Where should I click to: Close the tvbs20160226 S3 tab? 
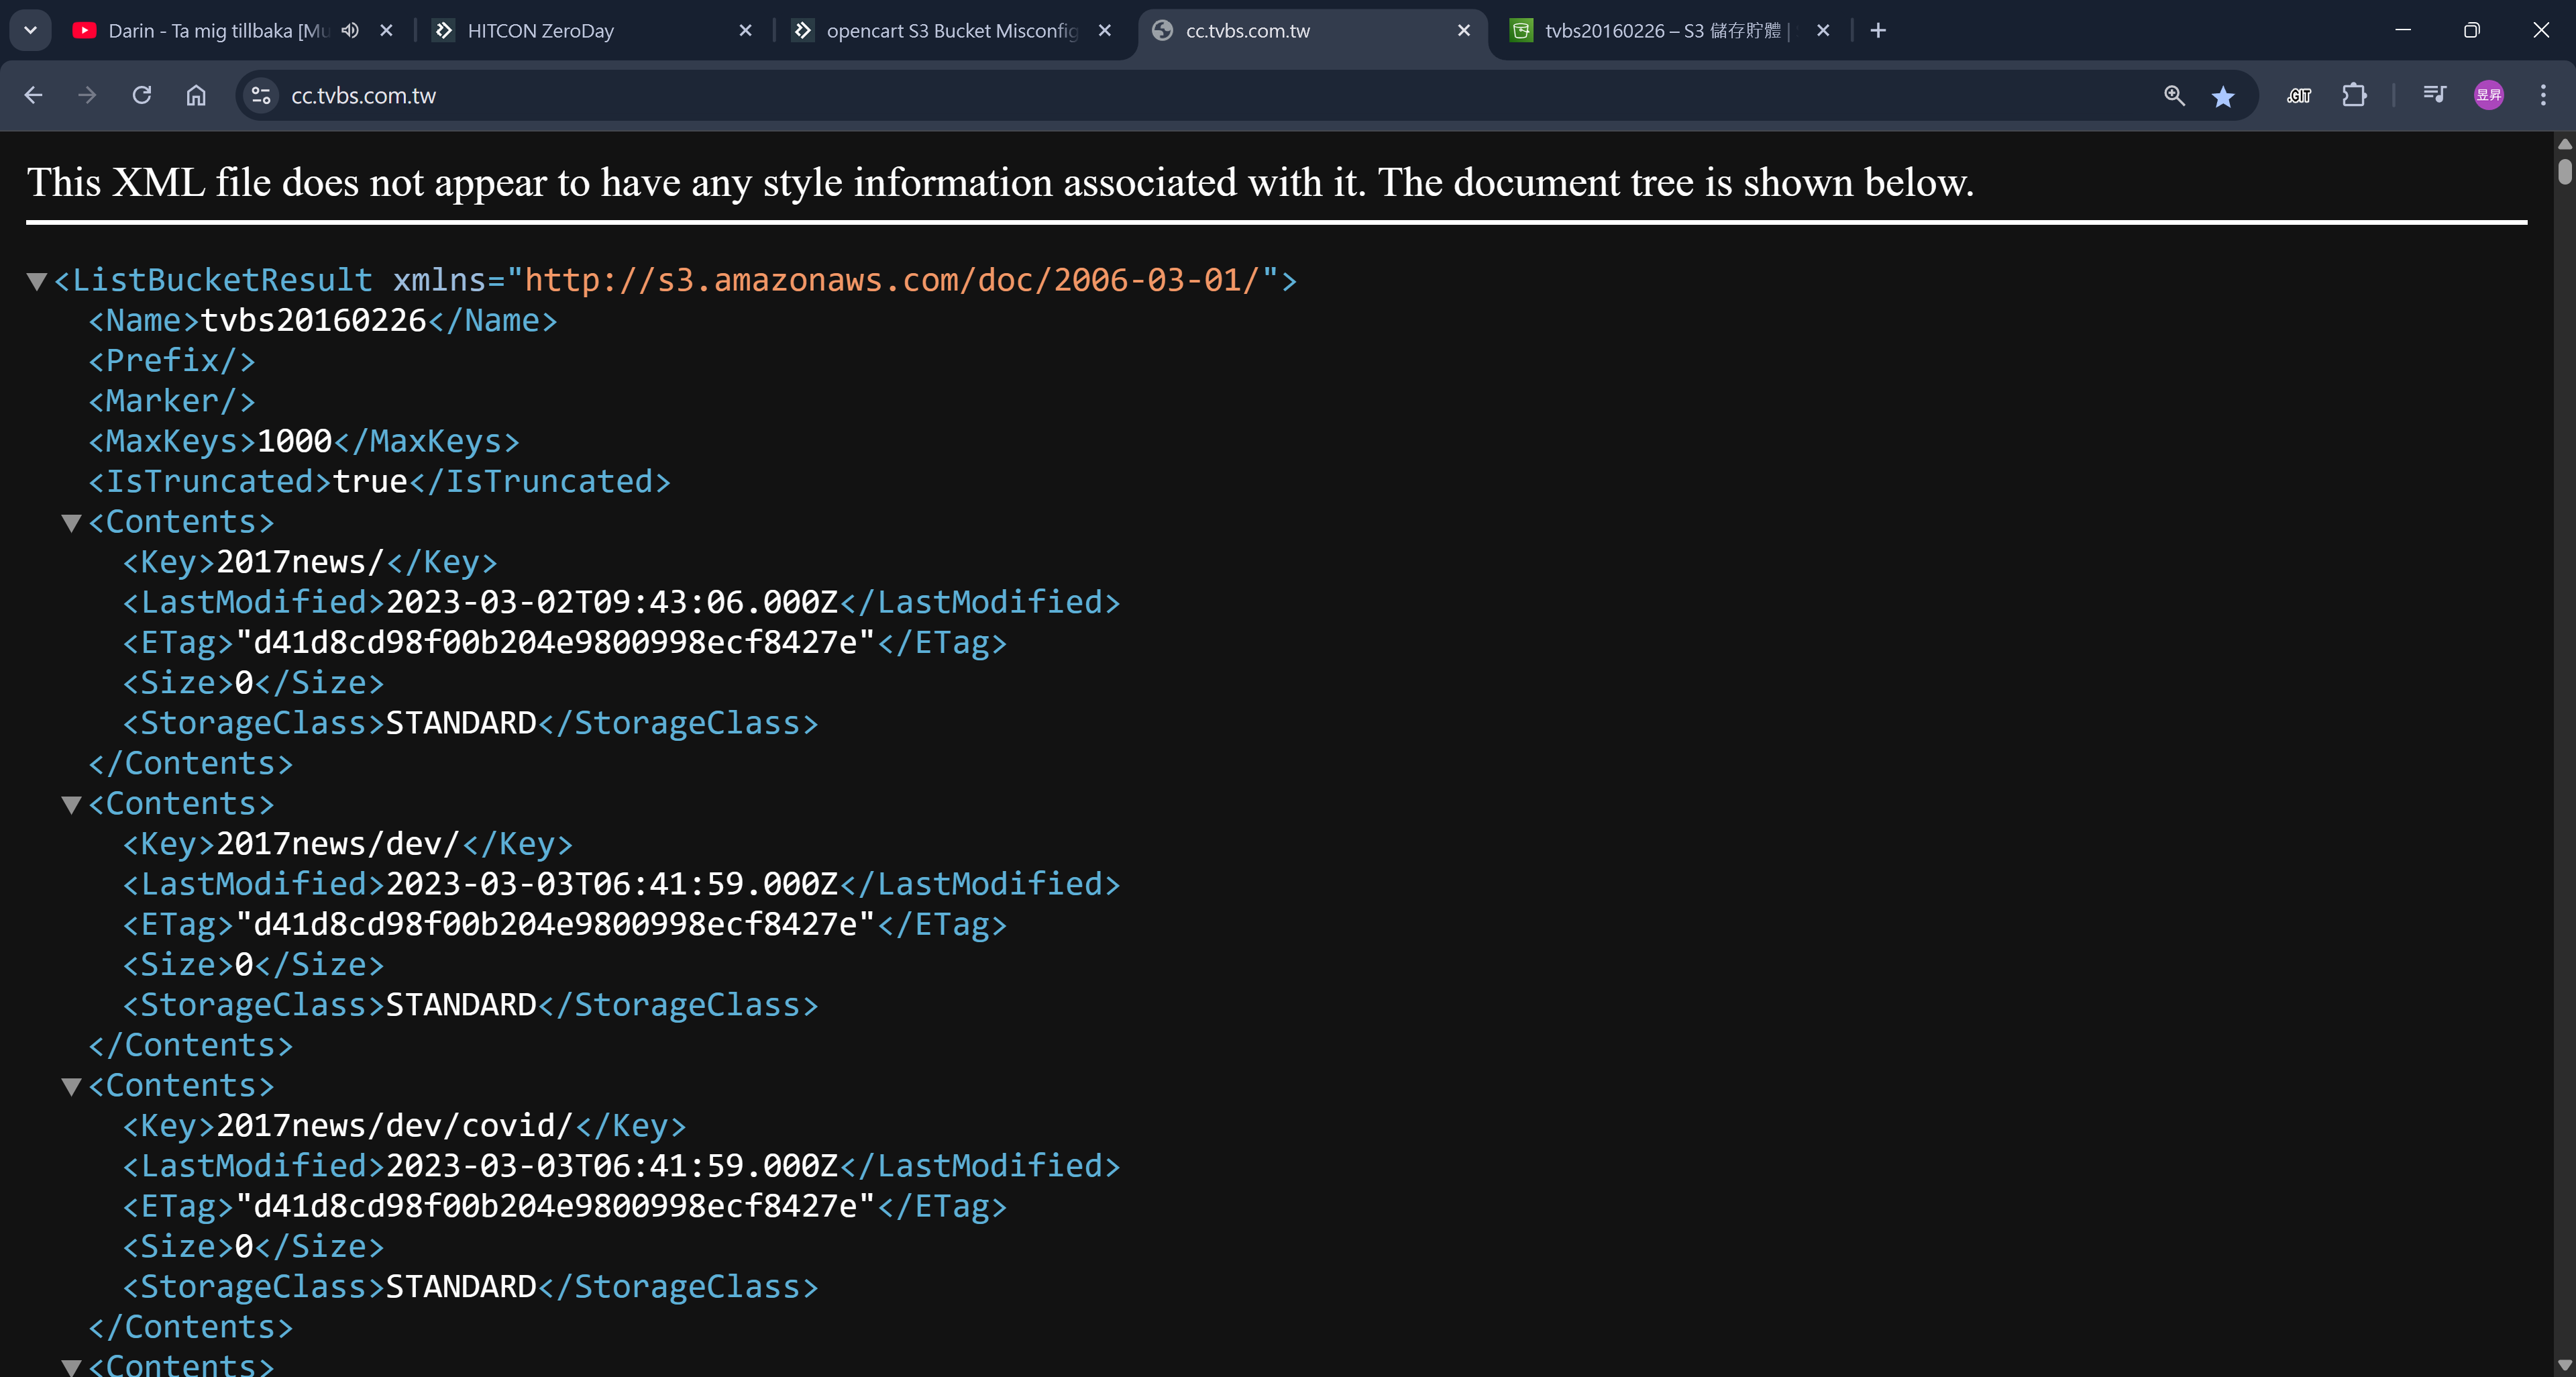tap(1823, 30)
